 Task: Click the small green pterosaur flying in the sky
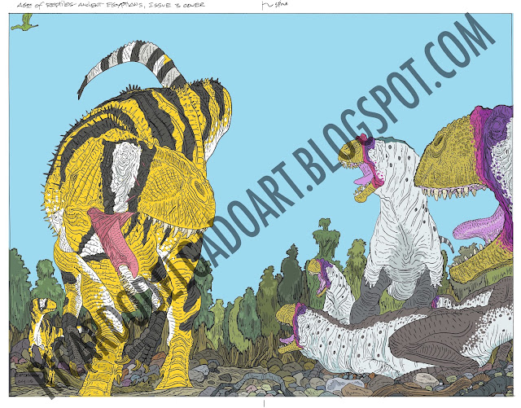(24, 23)
